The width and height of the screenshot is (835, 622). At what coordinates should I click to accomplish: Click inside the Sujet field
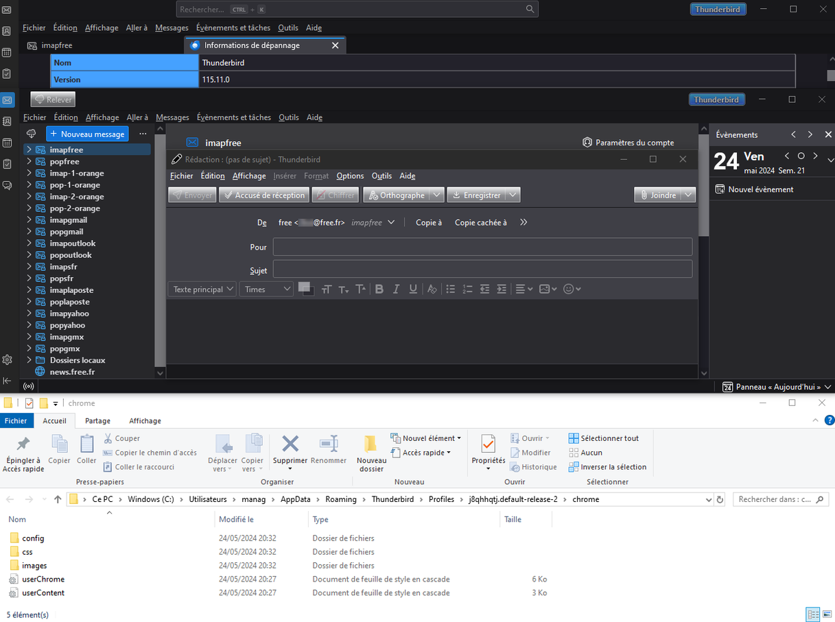click(x=482, y=269)
